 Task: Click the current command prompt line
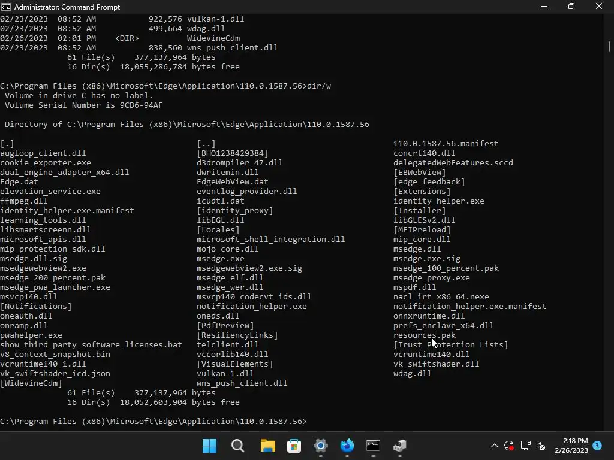153,421
